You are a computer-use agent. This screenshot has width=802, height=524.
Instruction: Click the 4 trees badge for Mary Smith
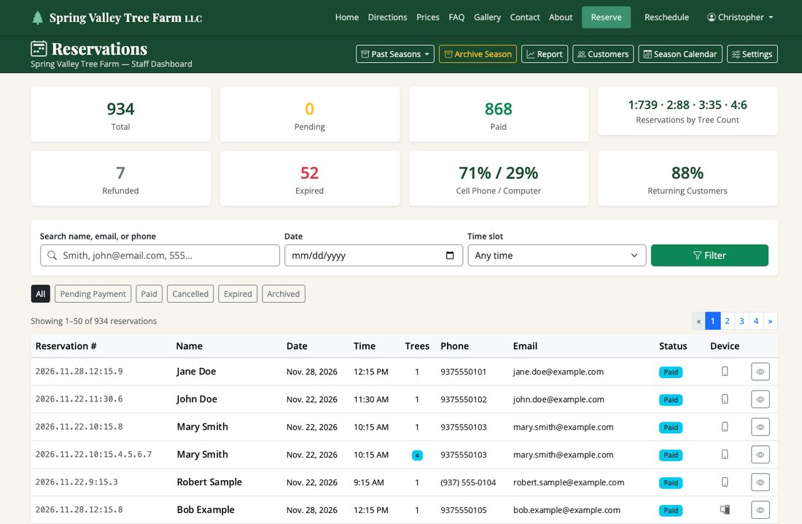(417, 455)
